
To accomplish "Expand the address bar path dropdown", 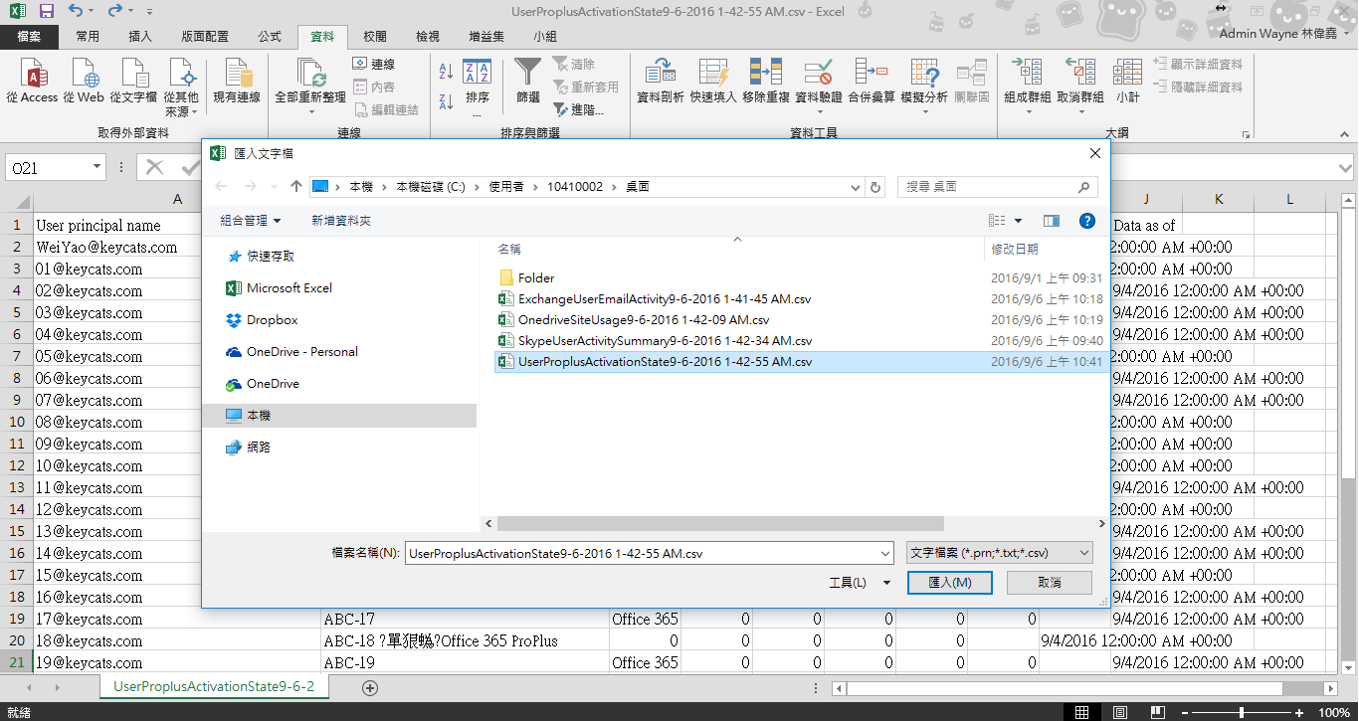I will 857,186.
